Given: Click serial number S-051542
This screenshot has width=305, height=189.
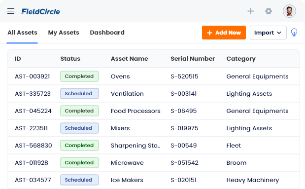Looking at the screenshot, I should (x=184, y=163).
